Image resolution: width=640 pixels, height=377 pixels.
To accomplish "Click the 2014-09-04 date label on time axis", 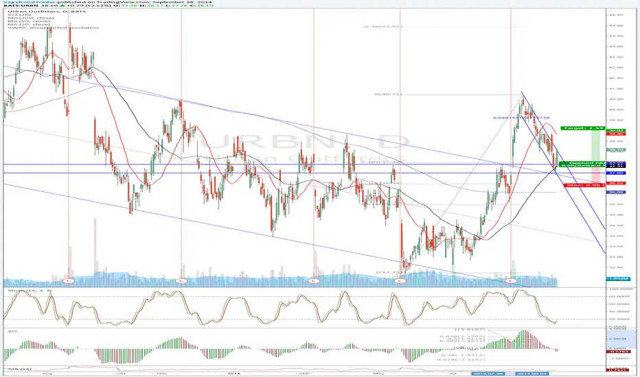I will click(x=532, y=374).
